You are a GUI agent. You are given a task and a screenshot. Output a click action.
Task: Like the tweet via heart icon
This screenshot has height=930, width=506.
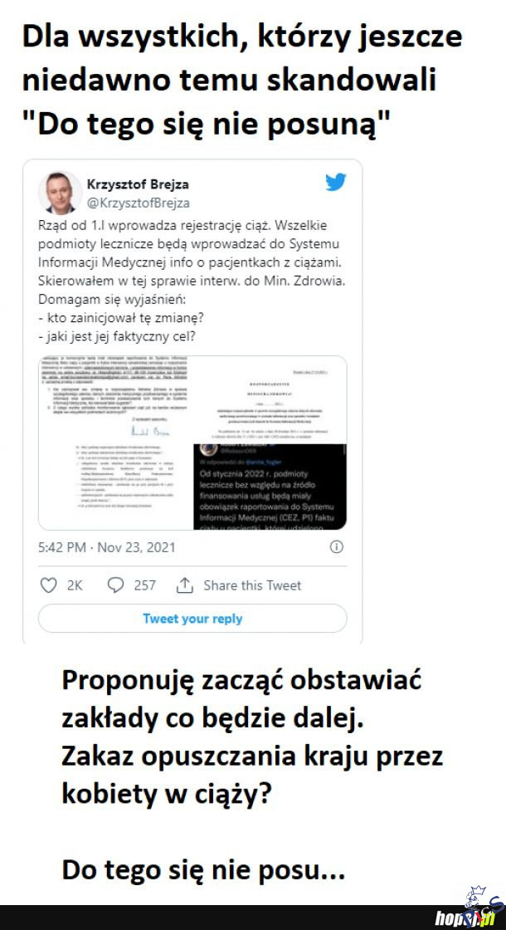tap(48, 585)
